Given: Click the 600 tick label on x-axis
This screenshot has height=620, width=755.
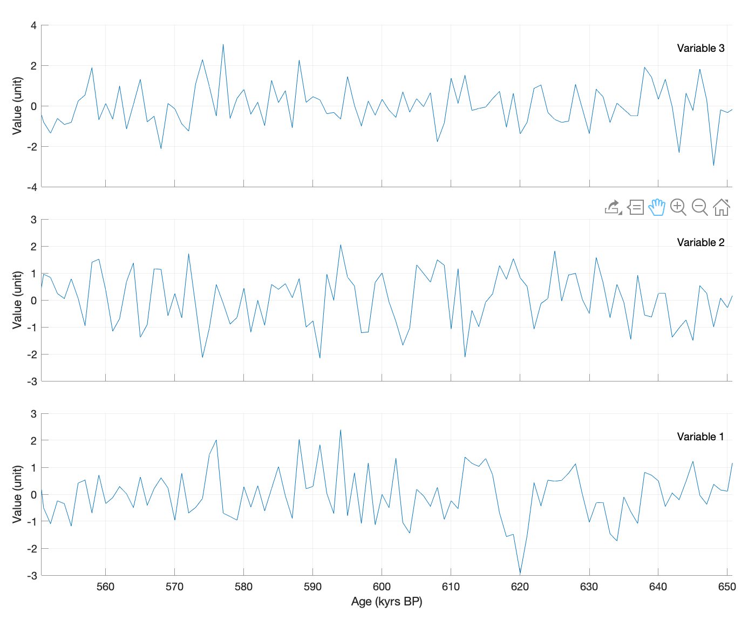Looking at the screenshot, I should pos(382,587).
